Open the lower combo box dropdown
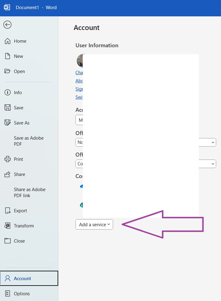Screen dimensions: 221x301 tap(213, 164)
